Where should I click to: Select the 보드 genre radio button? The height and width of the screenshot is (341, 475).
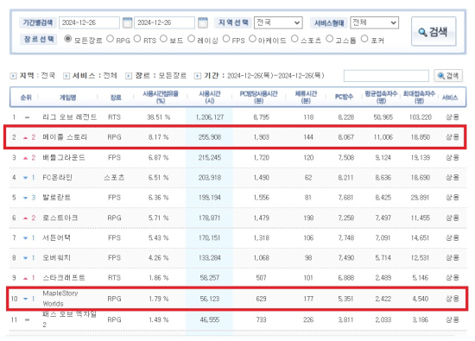point(163,39)
